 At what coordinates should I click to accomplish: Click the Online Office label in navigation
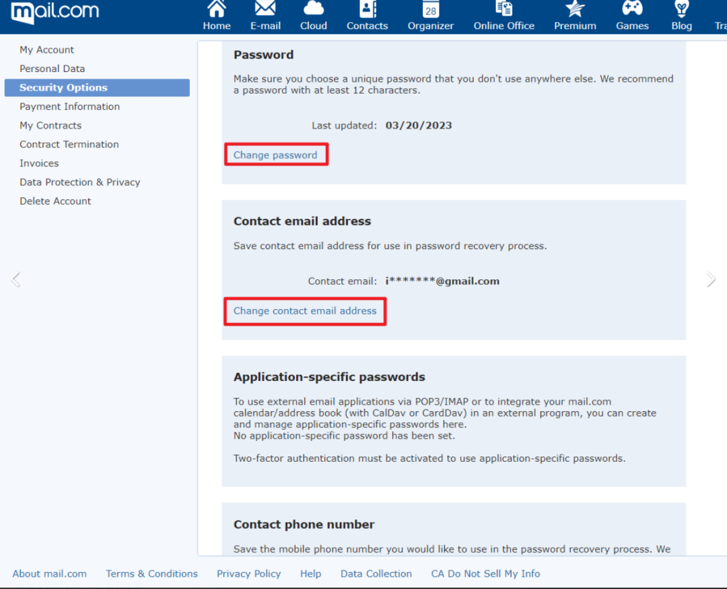504,26
